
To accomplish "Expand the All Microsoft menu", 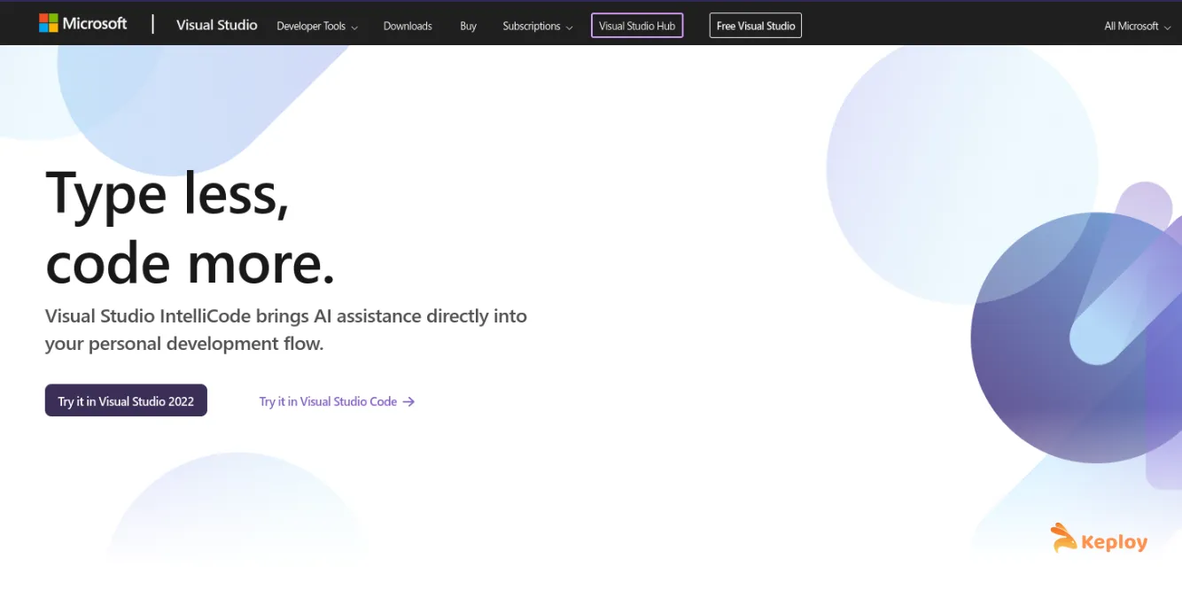I will click(1138, 27).
